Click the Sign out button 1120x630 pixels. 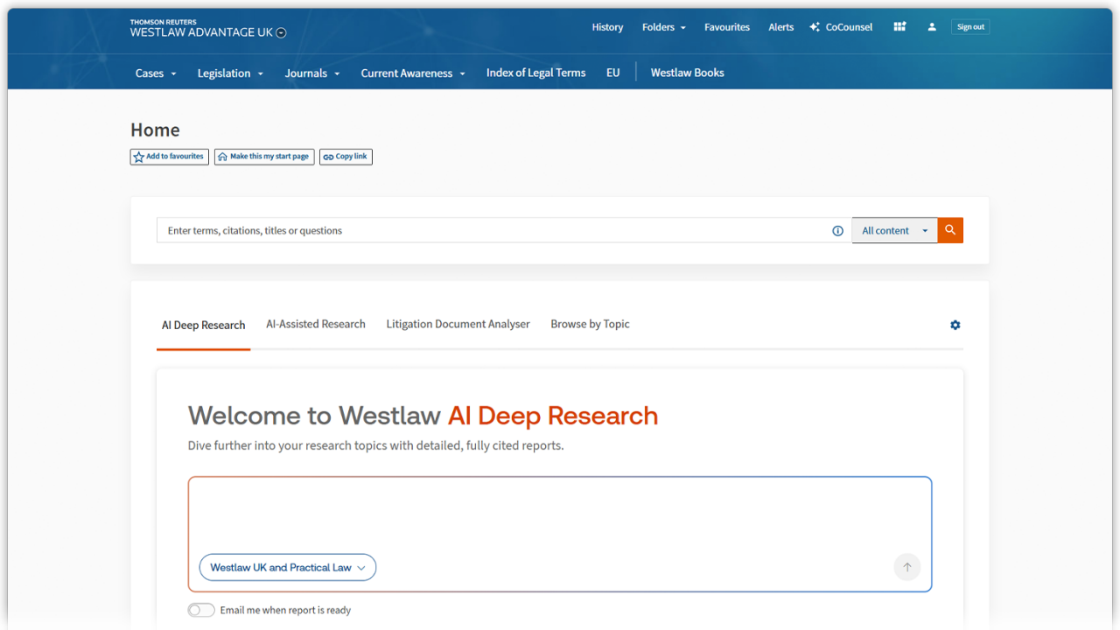[x=970, y=26]
